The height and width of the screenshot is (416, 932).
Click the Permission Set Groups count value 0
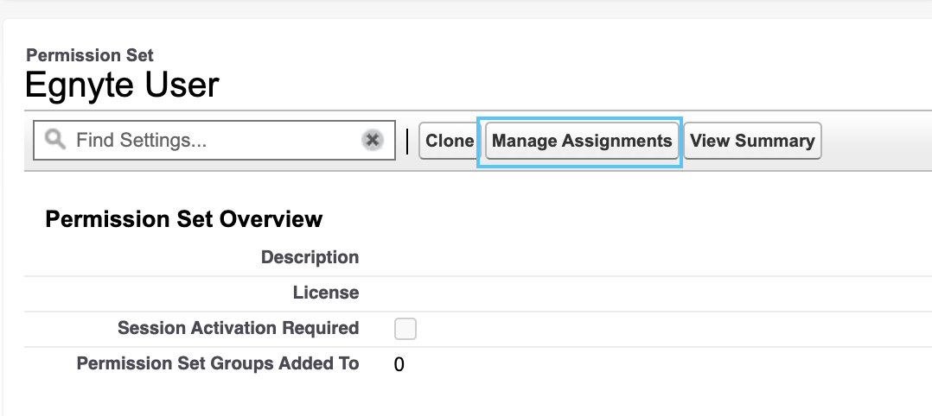(399, 364)
